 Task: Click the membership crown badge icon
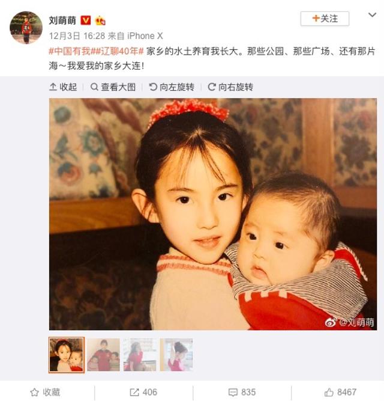tap(100, 20)
